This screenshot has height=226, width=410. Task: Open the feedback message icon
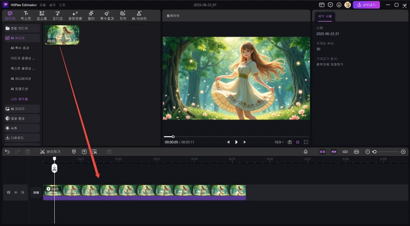pos(330,5)
